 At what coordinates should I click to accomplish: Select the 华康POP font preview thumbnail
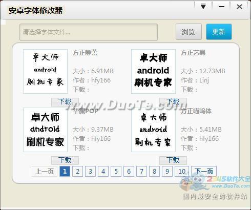(x=45, y=130)
